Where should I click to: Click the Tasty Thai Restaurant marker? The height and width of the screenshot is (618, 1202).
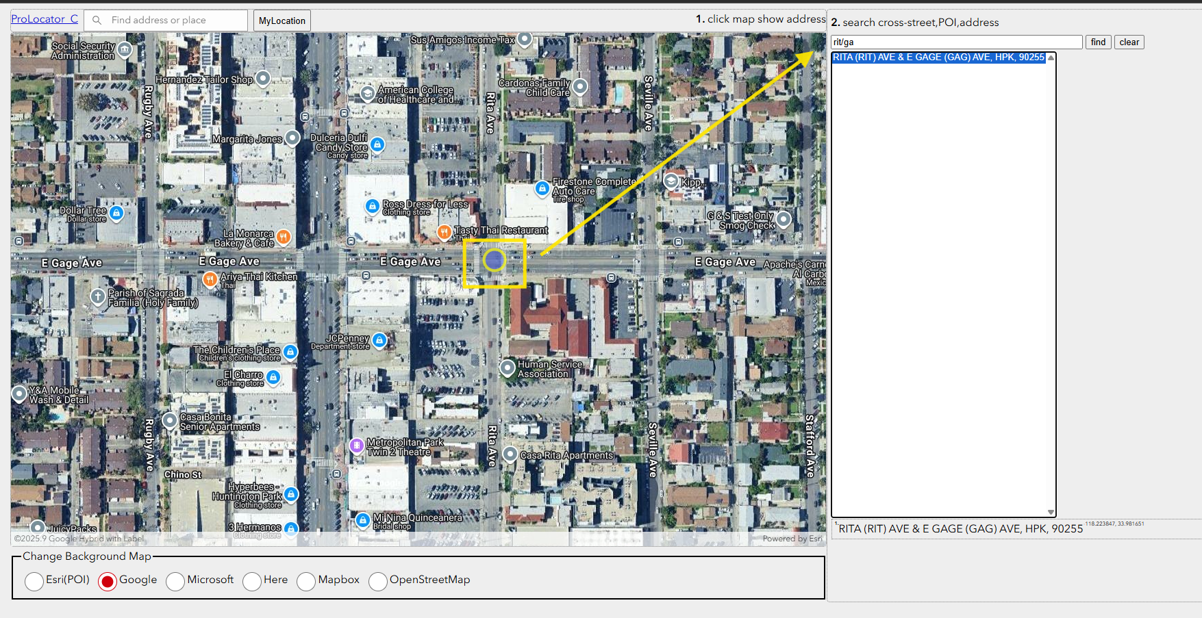tap(444, 232)
